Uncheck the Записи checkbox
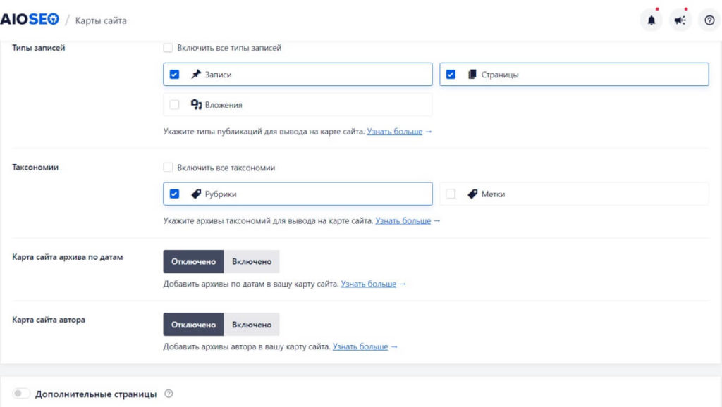The height and width of the screenshot is (407, 722). click(174, 74)
